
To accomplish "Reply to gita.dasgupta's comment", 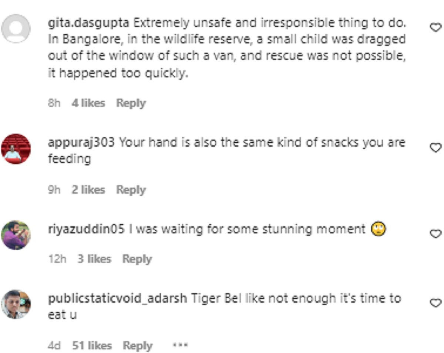I will point(131,103).
